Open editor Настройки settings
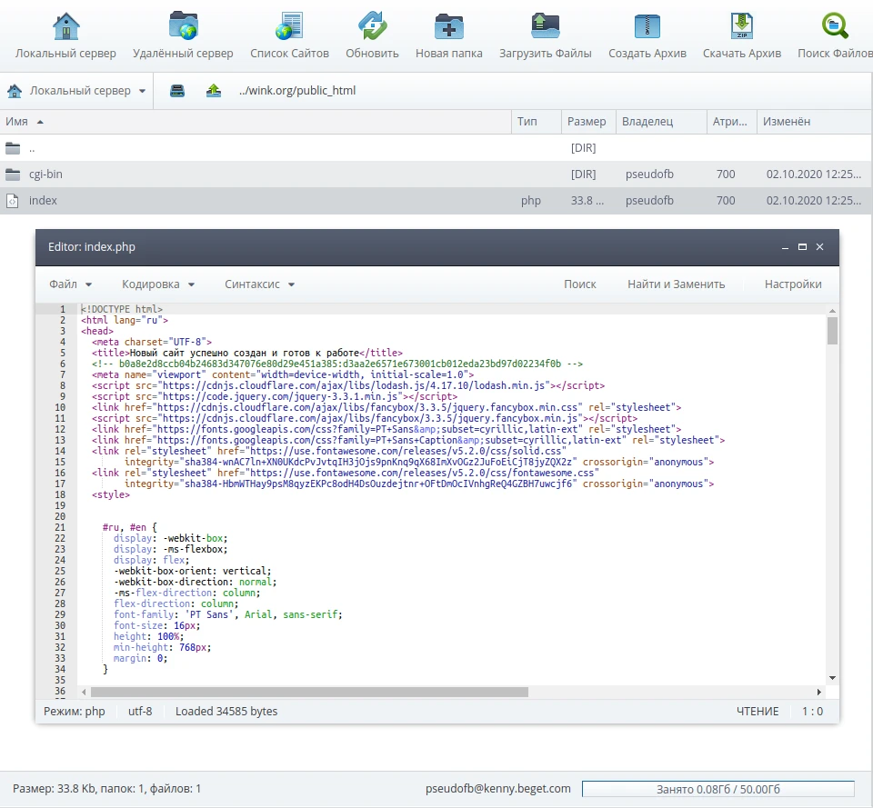This screenshot has height=808, width=873. tap(792, 284)
